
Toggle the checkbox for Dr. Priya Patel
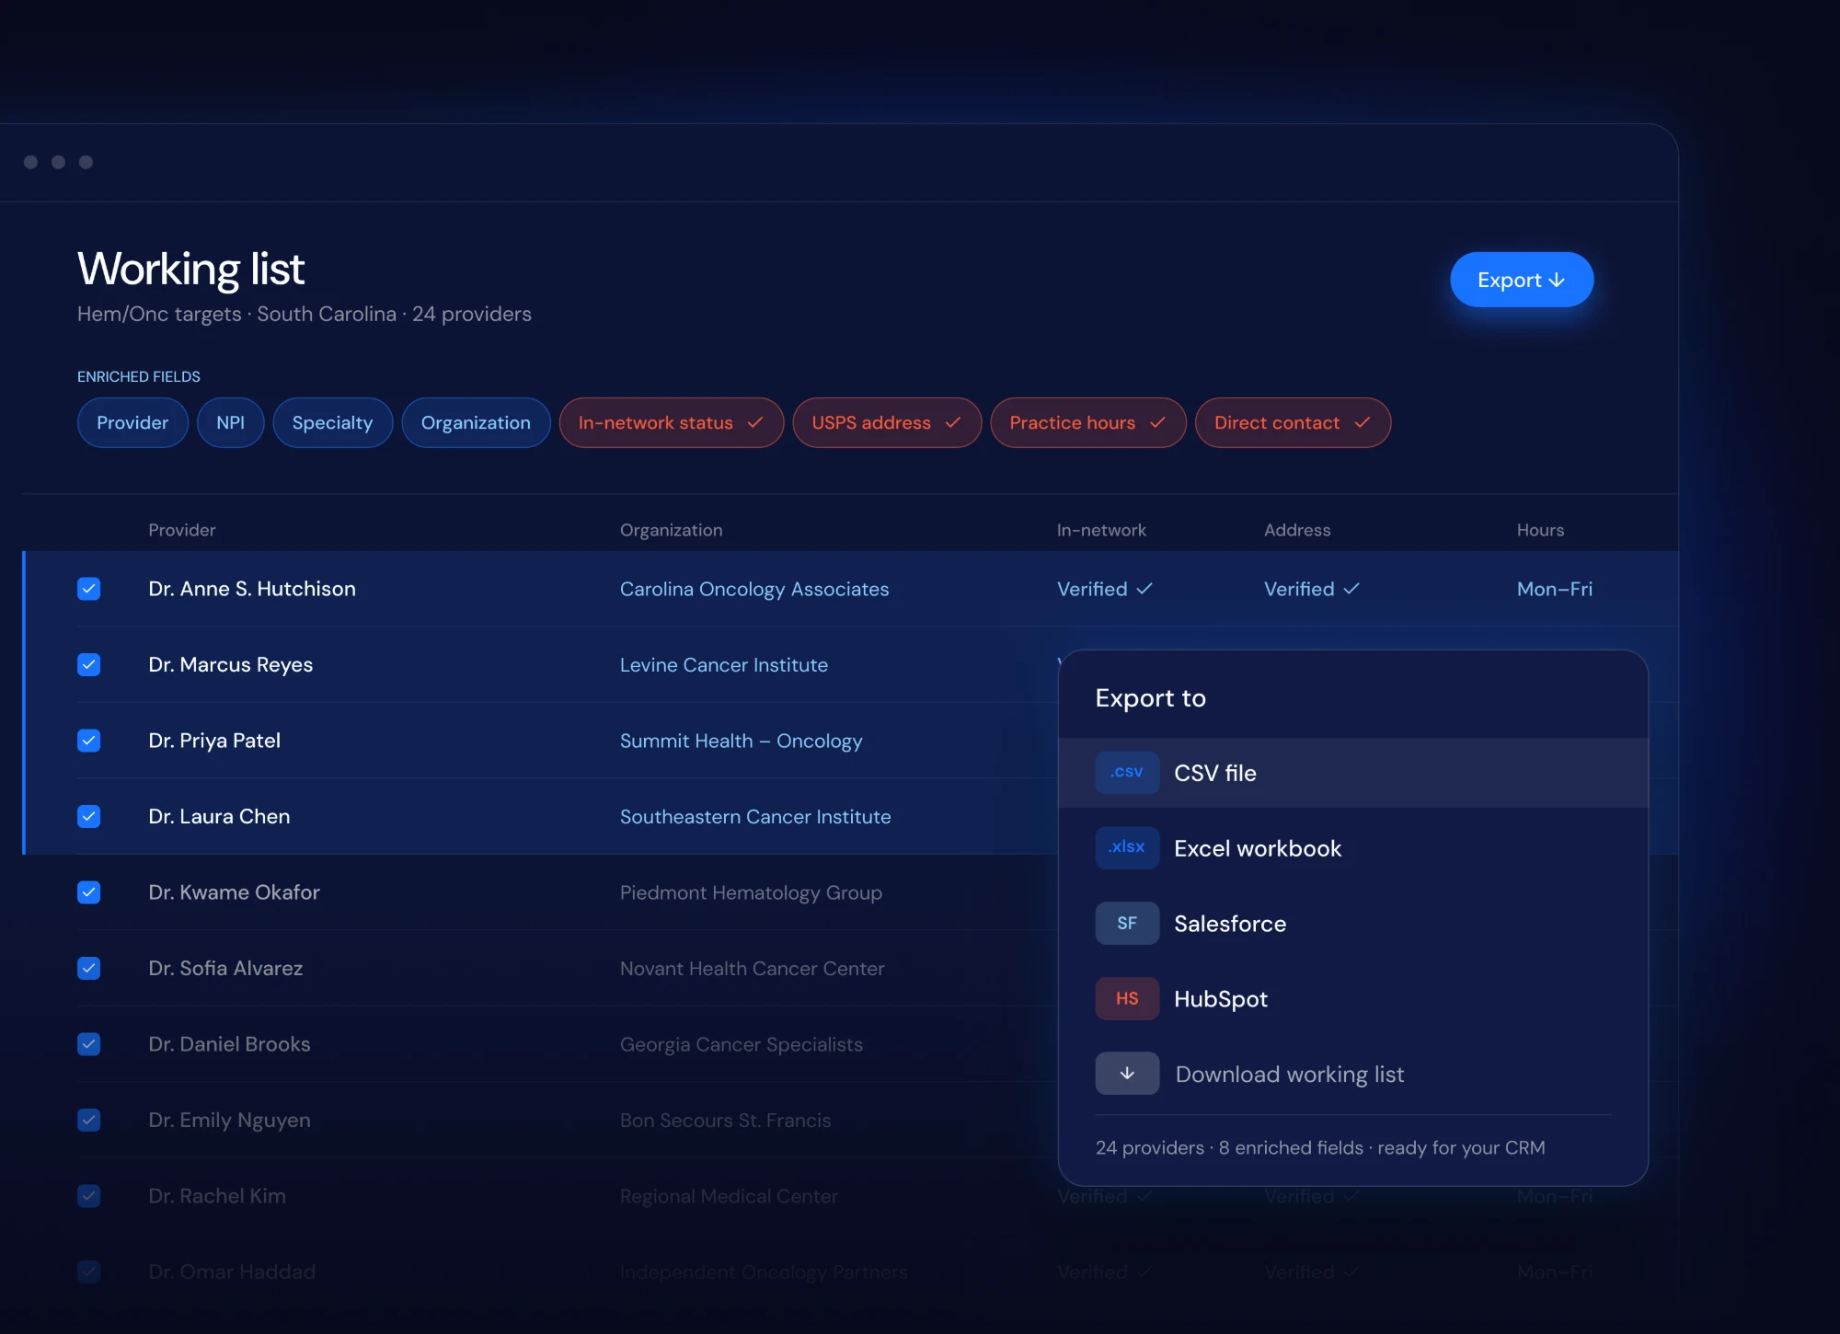point(89,741)
